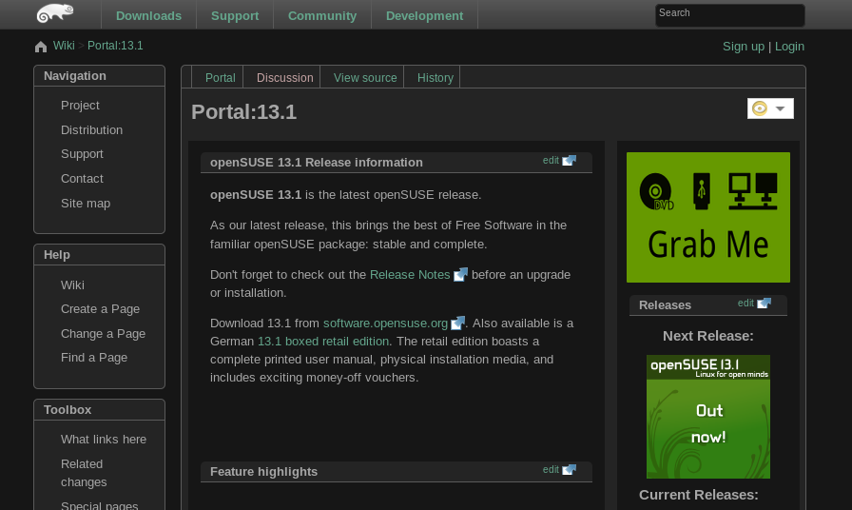The height and width of the screenshot is (510, 852).
Task: Click external link icon after Release Notes
Action: [x=460, y=275]
